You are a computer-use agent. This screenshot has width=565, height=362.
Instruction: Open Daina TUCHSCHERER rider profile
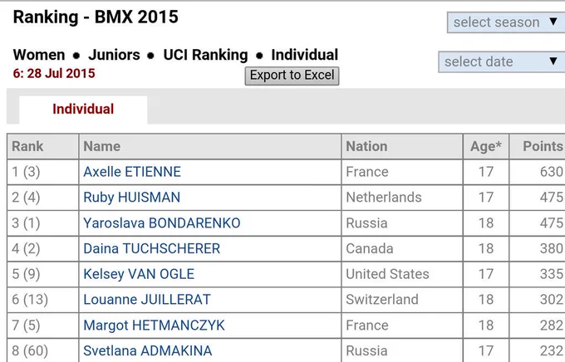click(x=152, y=248)
